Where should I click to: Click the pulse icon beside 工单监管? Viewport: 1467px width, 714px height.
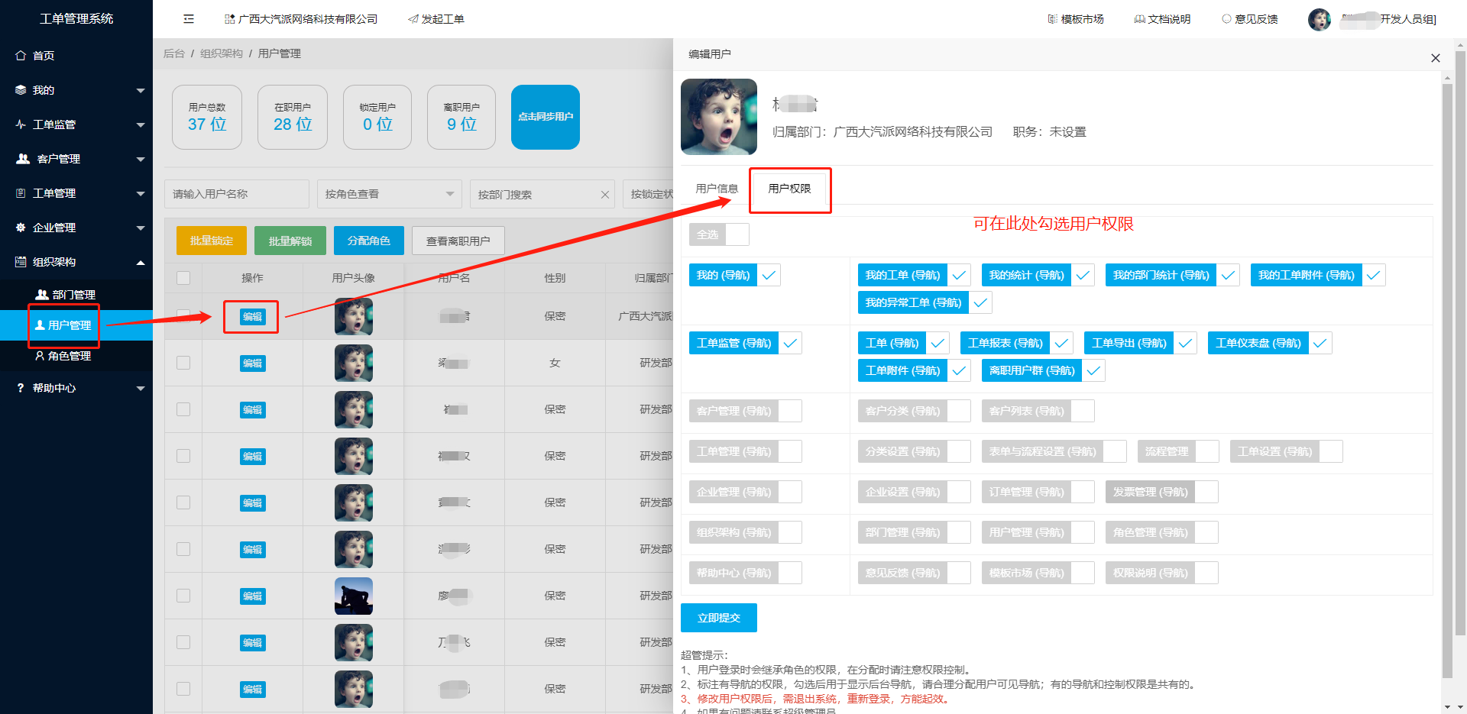coord(21,124)
